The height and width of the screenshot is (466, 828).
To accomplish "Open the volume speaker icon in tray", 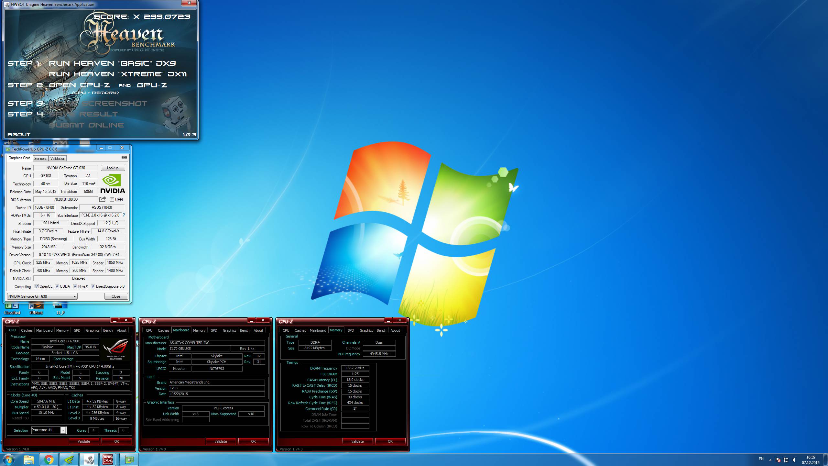I will [x=794, y=460].
